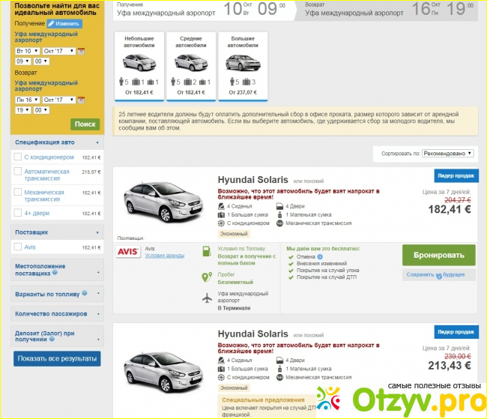The height and width of the screenshot is (419, 487).
Task: Click the green fuel pump icon
Action: click(x=207, y=253)
